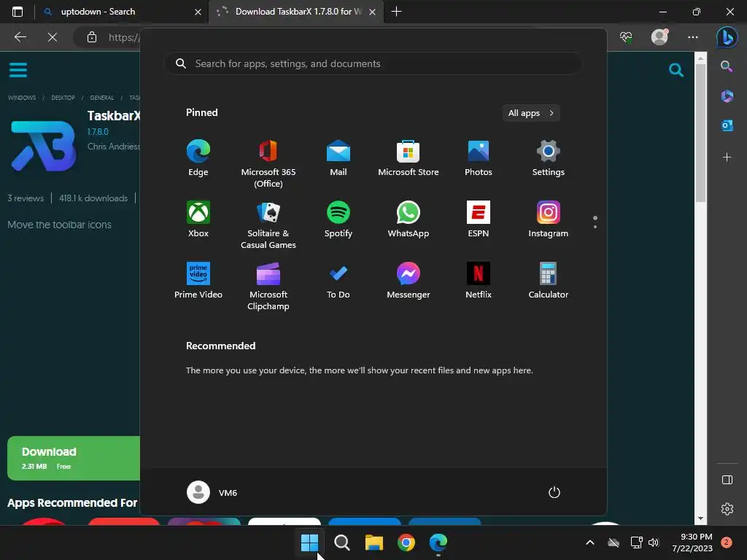Click the Windows Start button on taskbar
Screen dimensions: 747x560
[309, 542]
